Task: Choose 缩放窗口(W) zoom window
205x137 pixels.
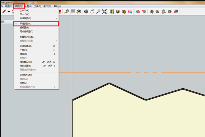Action: tap(36, 62)
